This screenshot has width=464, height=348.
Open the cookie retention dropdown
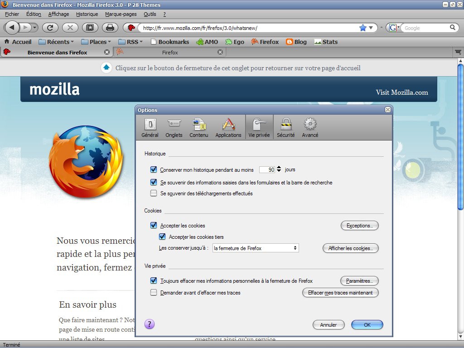256,248
